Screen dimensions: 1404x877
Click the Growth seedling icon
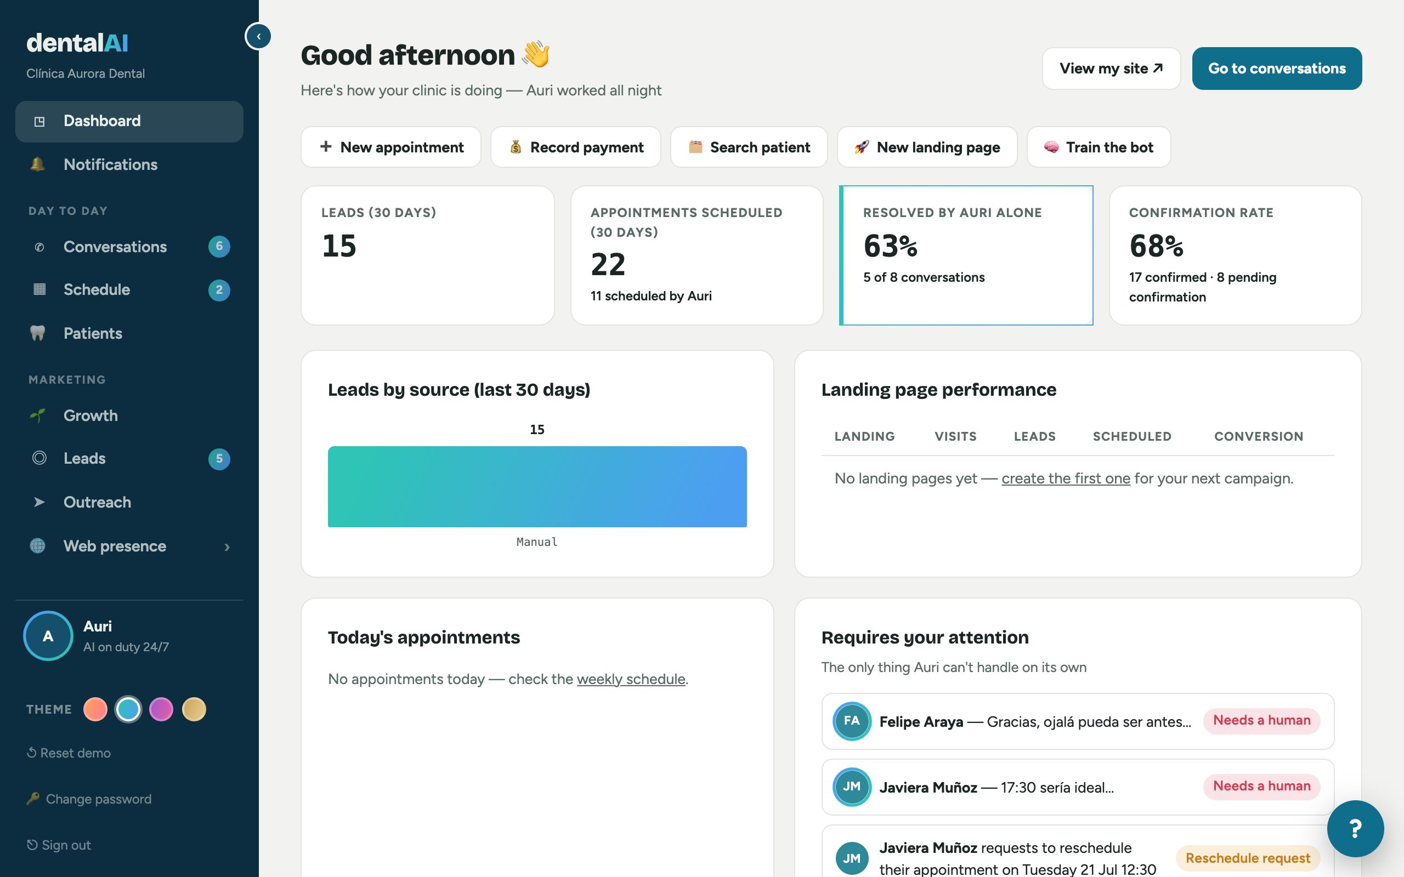(38, 415)
